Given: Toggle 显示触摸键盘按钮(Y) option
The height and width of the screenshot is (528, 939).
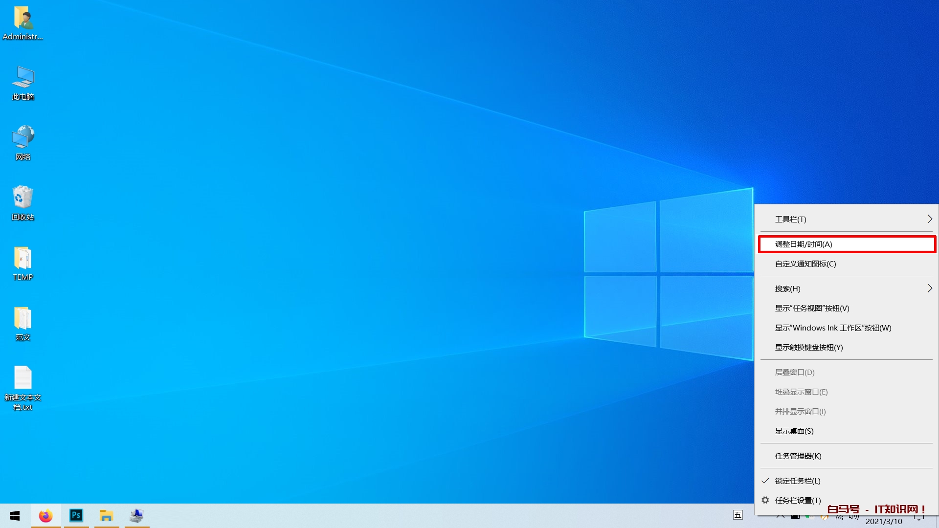Looking at the screenshot, I should 808,348.
